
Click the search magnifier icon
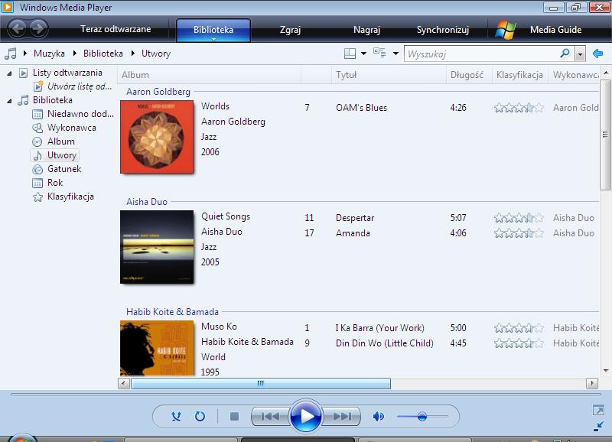click(565, 53)
